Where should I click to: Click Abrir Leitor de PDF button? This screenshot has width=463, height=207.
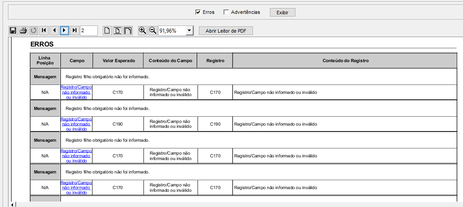tap(226, 30)
